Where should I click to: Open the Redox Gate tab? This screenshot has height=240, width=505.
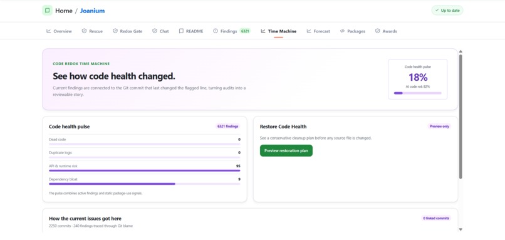(x=128, y=31)
